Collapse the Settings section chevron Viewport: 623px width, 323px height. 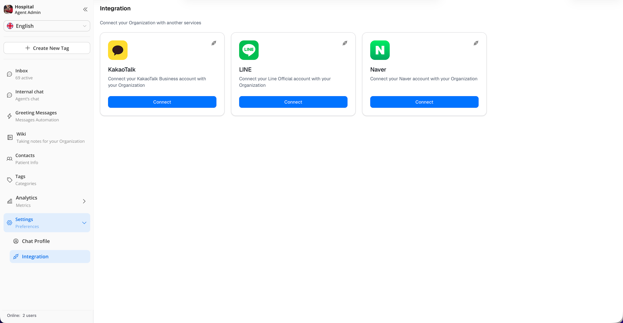coord(84,223)
